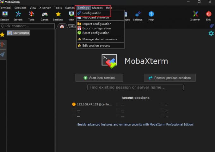Close the open Settings menu
215x152 pixels.
point(83,8)
